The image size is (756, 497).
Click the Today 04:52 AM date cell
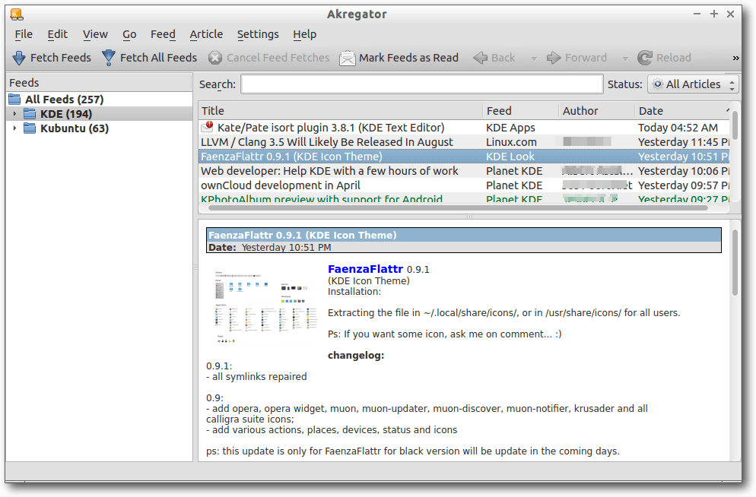[x=678, y=128]
